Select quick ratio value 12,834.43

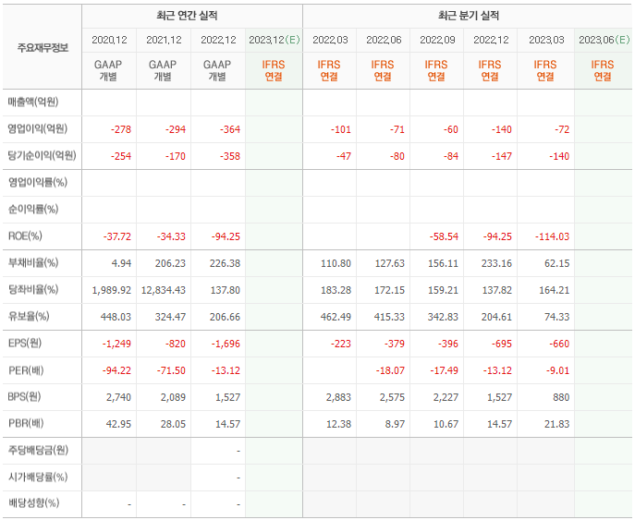(x=164, y=290)
